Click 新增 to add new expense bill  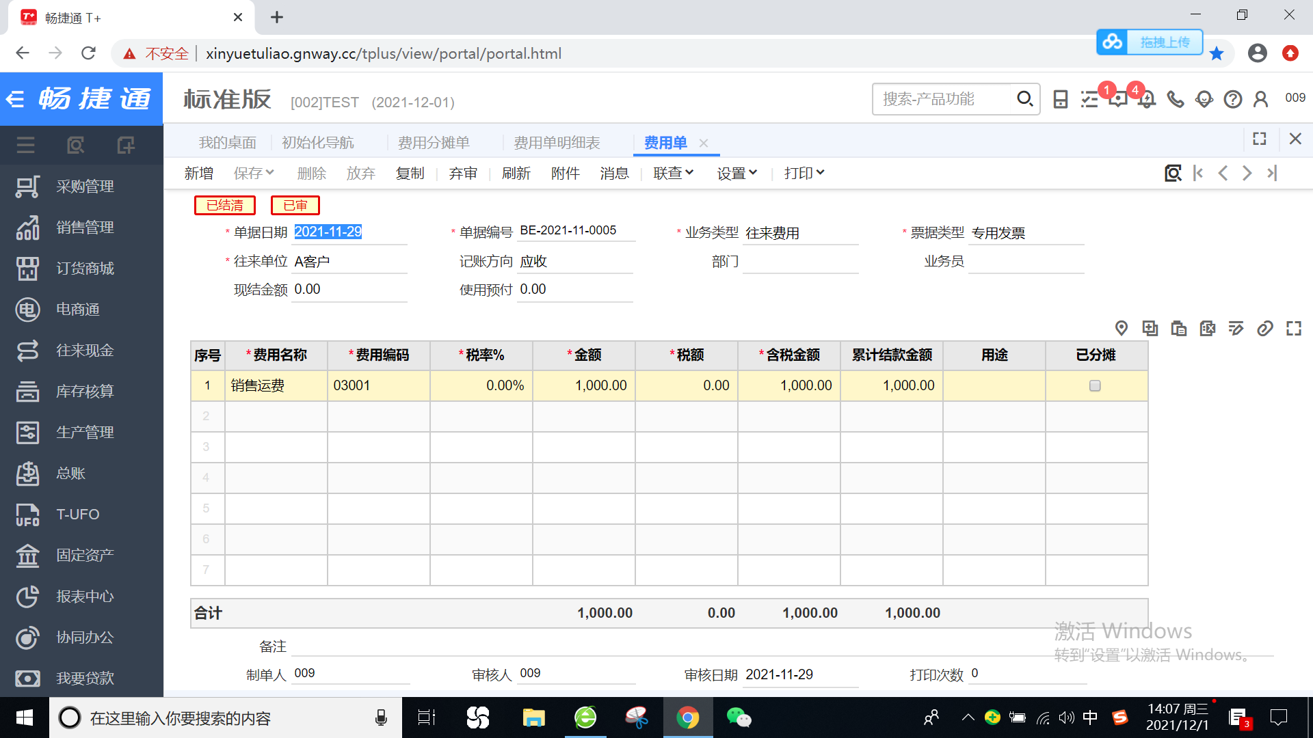point(199,174)
